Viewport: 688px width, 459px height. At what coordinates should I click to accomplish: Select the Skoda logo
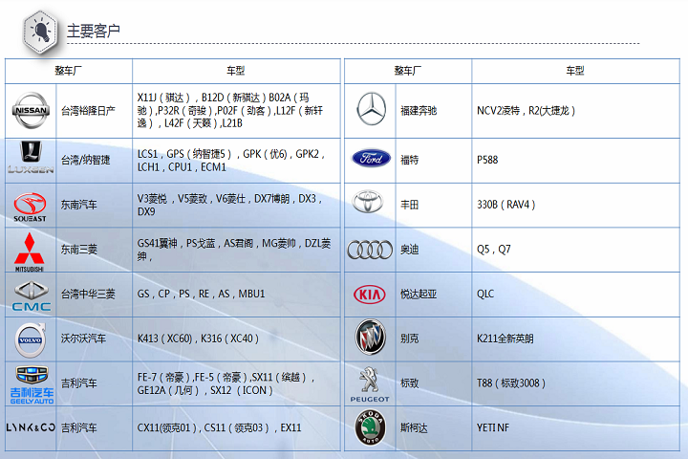tap(370, 428)
